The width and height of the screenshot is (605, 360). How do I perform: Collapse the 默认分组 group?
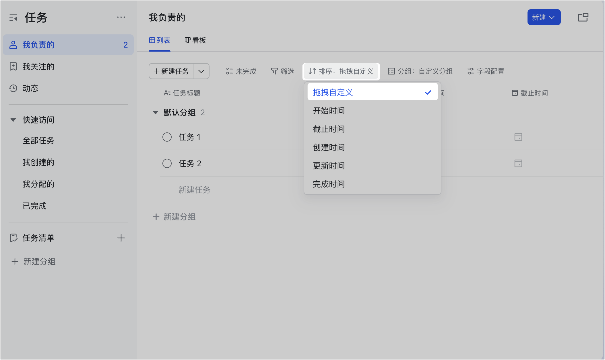click(x=156, y=112)
